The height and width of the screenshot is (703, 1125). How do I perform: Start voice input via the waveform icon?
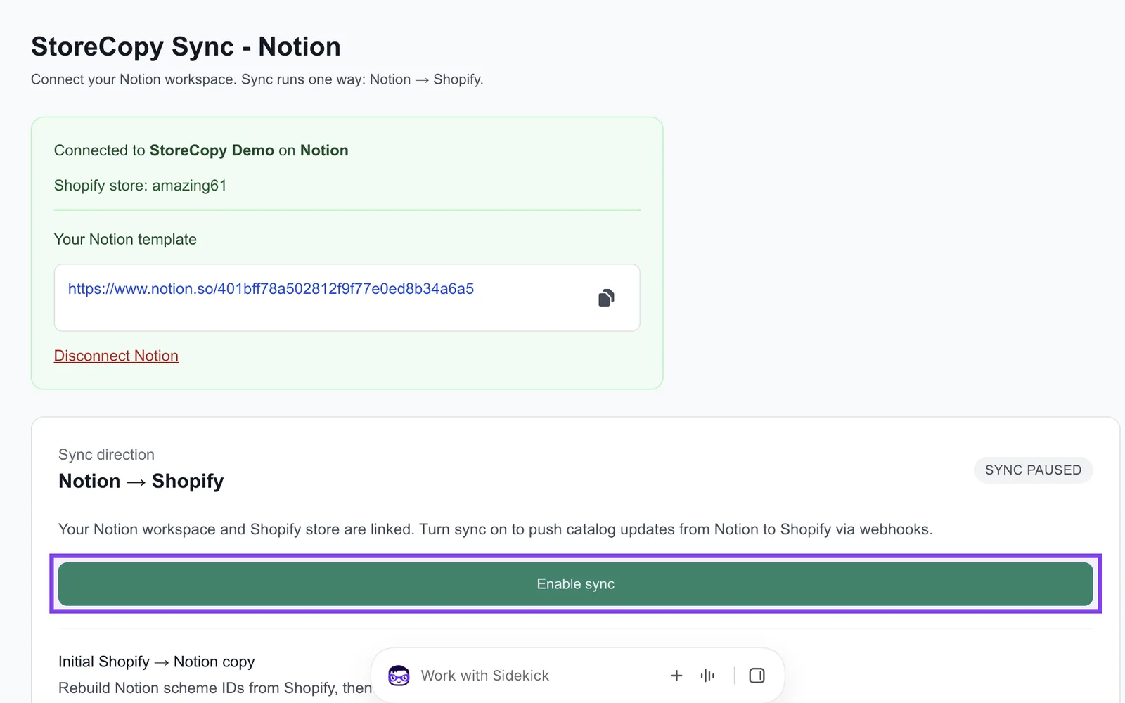[x=707, y=676]
